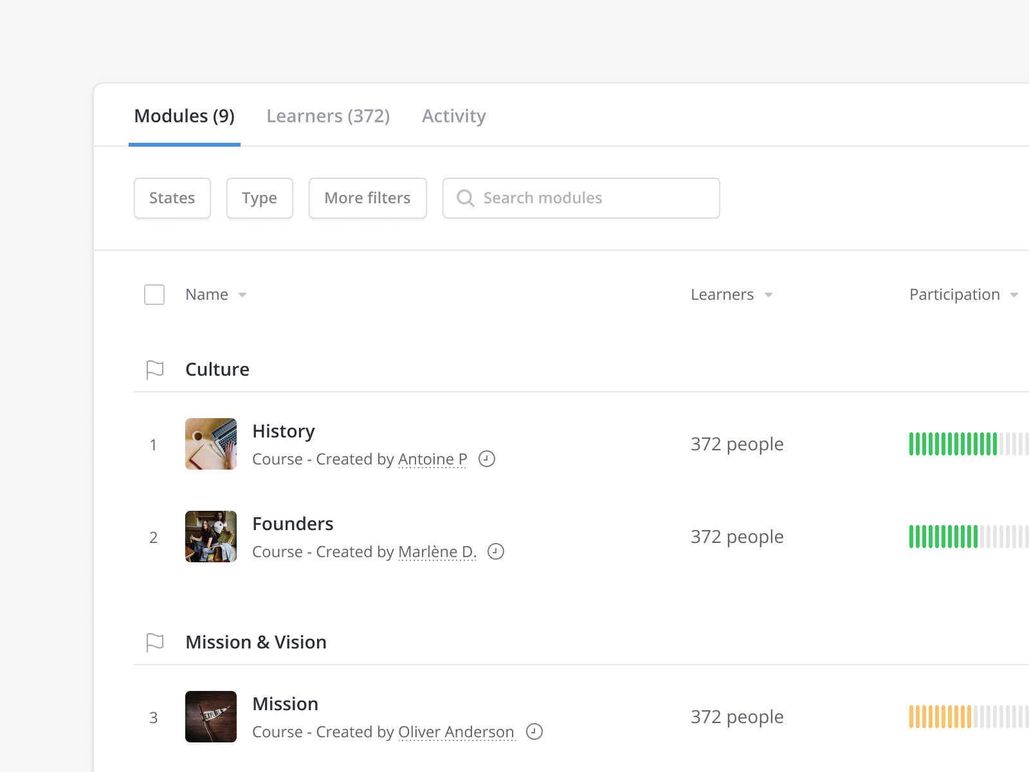Open creator link Antoine P
Viewport: 1029px width, 772px height.
pyautogui.click(x=433, y=459)
